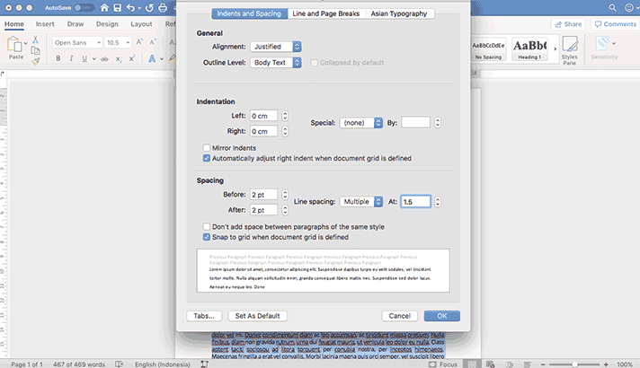Viewport: 640px width, 368px height.
Task: Select the Indents and Spacing tab
Action: tap(249, 13)
